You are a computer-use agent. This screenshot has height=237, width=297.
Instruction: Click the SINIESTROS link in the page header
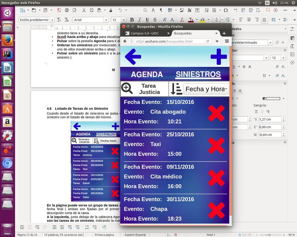(198, 74)
